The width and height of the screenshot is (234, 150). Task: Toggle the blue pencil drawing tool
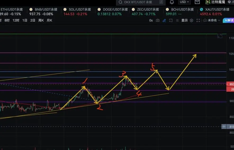pyautogui.click(x=164, y=20)
